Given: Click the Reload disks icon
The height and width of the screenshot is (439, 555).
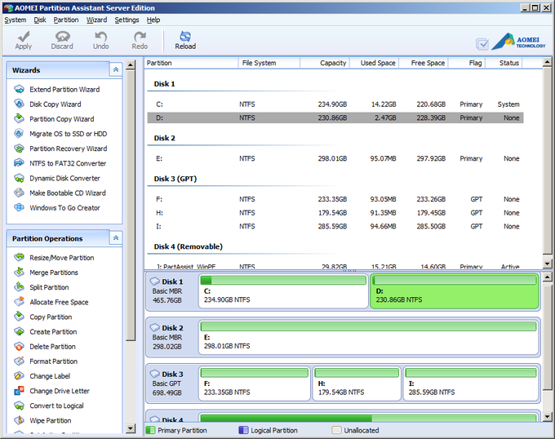Looking at the screenshot, I should point(185,38).
